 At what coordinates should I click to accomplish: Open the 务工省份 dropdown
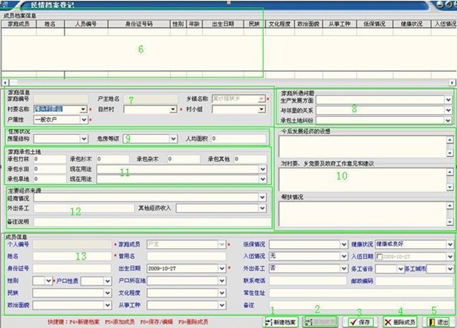click(401, 269)
